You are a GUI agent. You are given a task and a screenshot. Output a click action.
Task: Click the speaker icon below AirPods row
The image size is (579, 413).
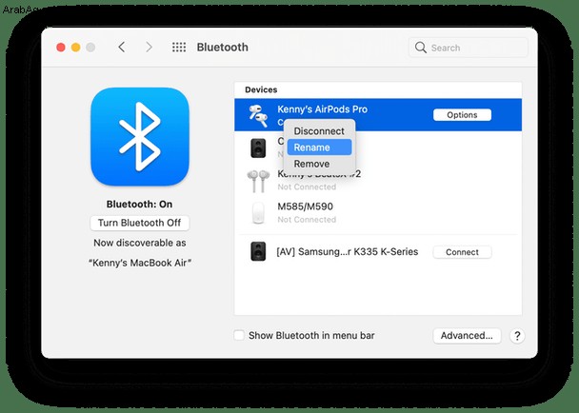pos(258,148)
